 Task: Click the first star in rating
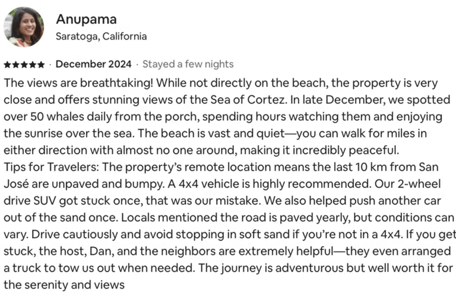tap(7, 64)
